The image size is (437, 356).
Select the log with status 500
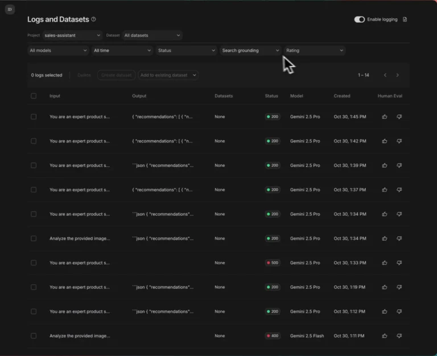click(x=34, y=263)
